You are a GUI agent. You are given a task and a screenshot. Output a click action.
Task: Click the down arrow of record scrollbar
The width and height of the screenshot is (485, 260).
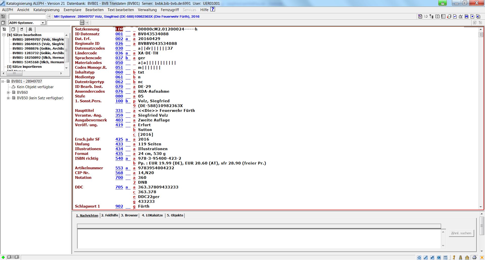click(x=481, y=207)
